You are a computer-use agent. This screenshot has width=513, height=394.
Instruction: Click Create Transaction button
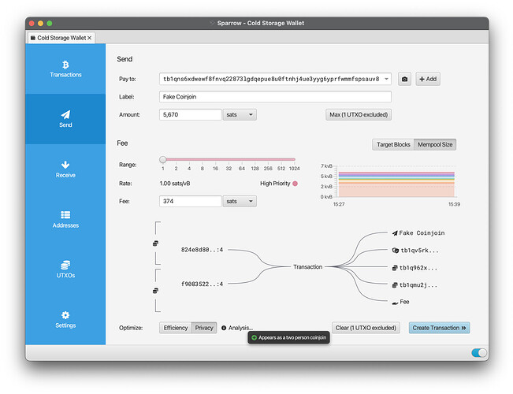click(439, 328)
